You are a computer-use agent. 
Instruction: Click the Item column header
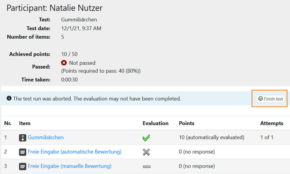(x=25, y=123)
